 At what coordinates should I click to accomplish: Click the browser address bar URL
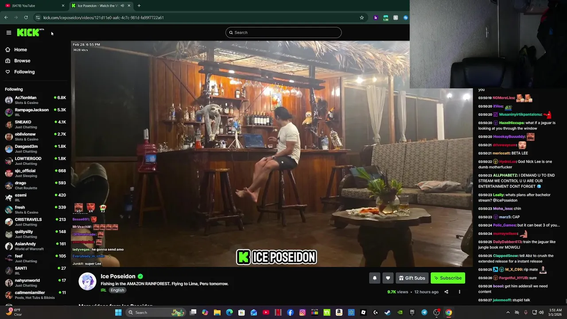[x=104, y=18]
